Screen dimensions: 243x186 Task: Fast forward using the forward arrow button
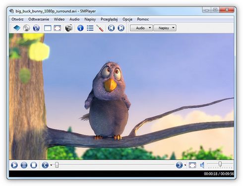point(180,165)
